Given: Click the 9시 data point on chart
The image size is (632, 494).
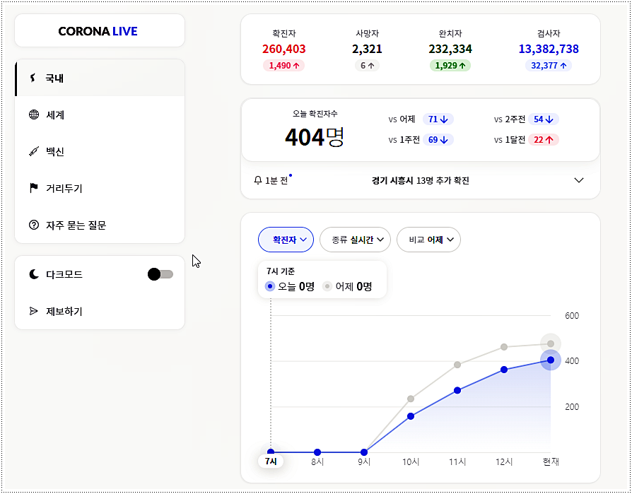Looking at the screenshot, I should [x=364, y=452].
